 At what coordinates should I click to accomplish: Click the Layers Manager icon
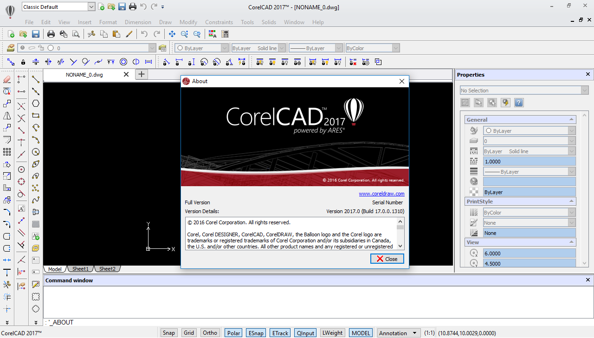(x=10, y=48)
